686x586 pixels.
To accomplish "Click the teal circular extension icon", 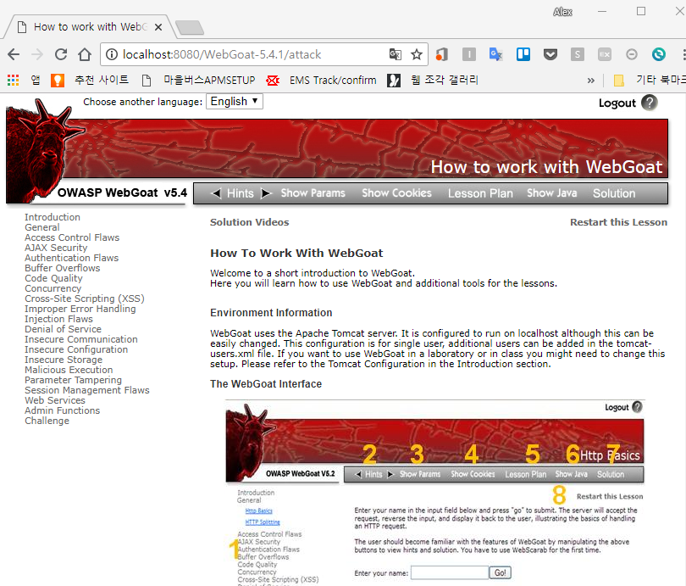I will [x=658, y=54].
